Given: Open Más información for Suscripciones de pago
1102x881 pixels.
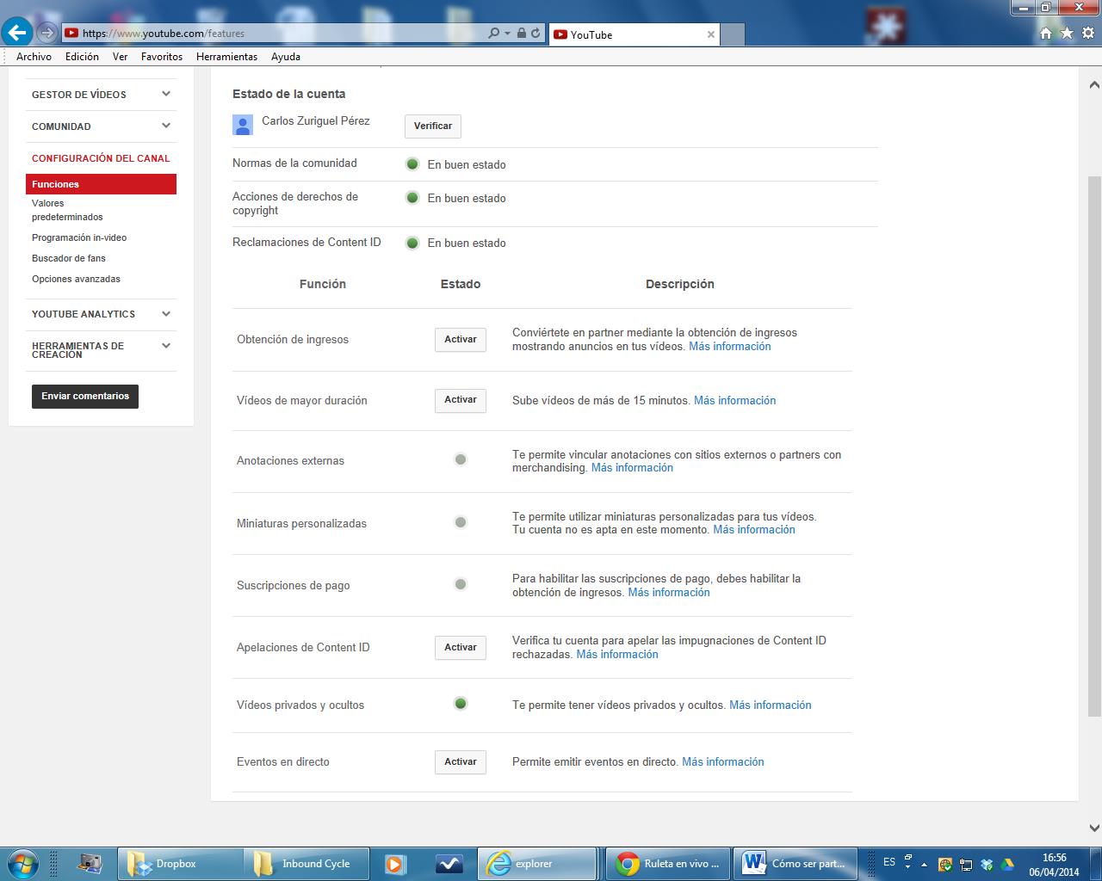Looking at the screenshot, I should click(669, 592).
